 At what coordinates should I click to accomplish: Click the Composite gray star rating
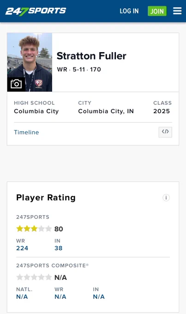point(34,278)
